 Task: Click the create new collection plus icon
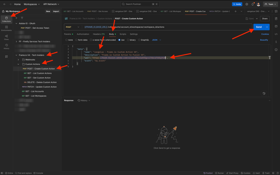tap(16, 18)
